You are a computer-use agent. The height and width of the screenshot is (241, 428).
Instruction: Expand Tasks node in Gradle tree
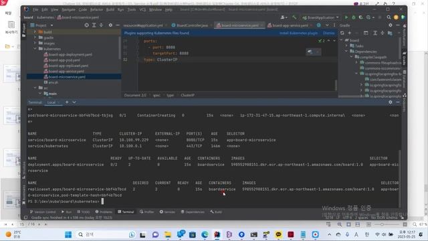[346, 46]
